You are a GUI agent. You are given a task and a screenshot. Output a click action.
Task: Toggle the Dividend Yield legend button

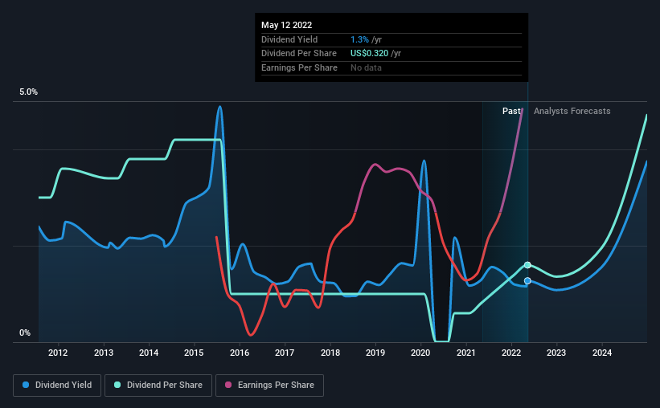(x=56, y=386)
